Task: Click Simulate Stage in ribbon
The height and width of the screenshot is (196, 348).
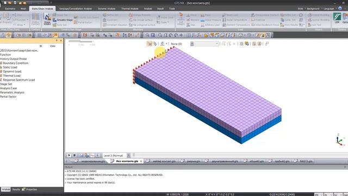Action: (x=63, y=20)
